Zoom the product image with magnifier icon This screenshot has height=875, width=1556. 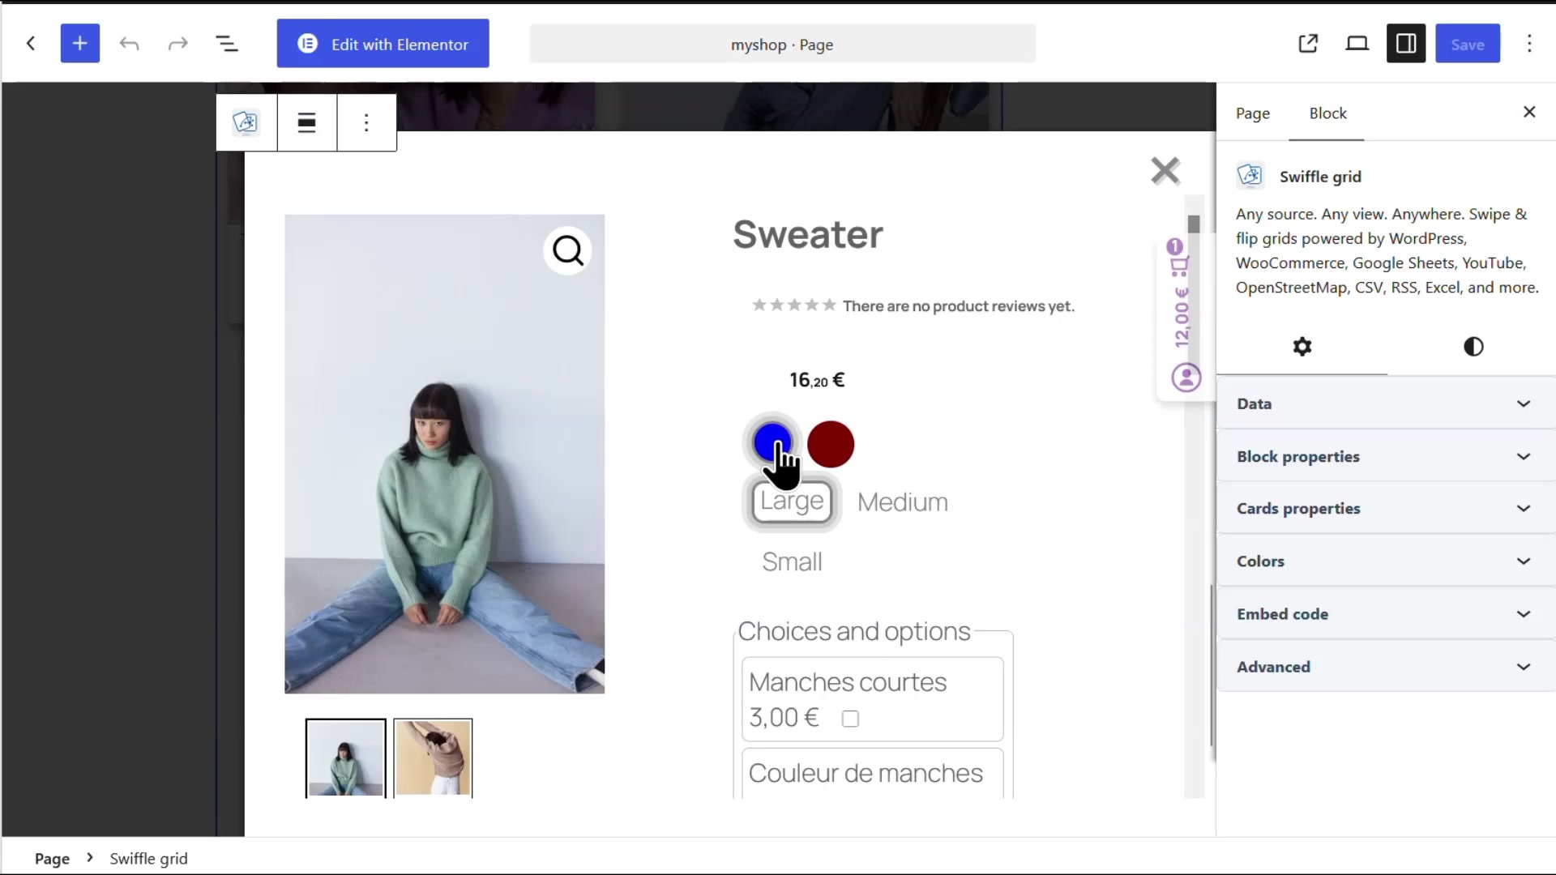point(567,250)
